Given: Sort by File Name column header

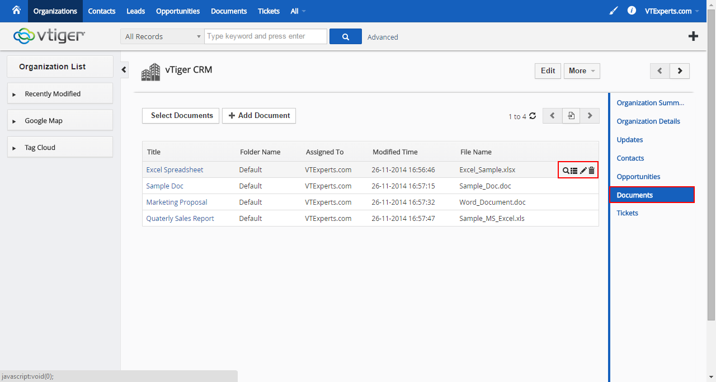Looking at the screenshot, I should pyautogui.click(x=476, y=152).
